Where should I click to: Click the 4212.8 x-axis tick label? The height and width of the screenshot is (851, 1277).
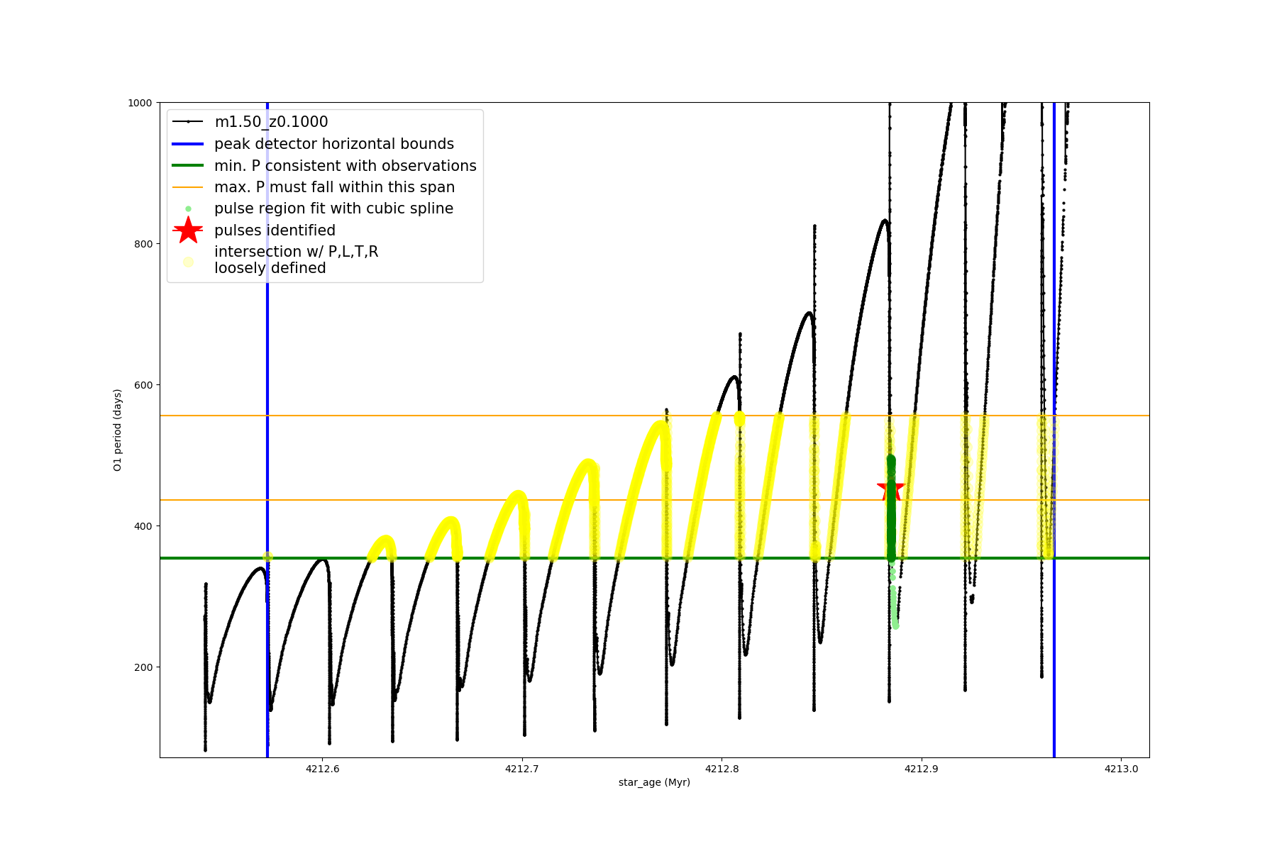coord(722,769)
